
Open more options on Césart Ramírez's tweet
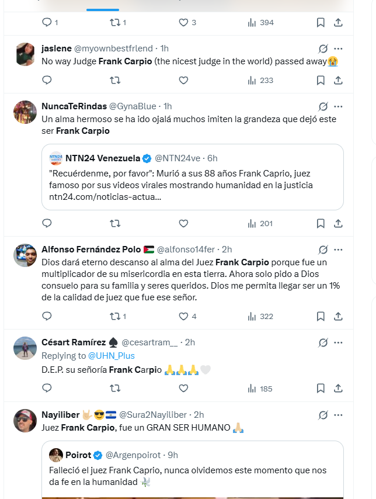[338, 342]
